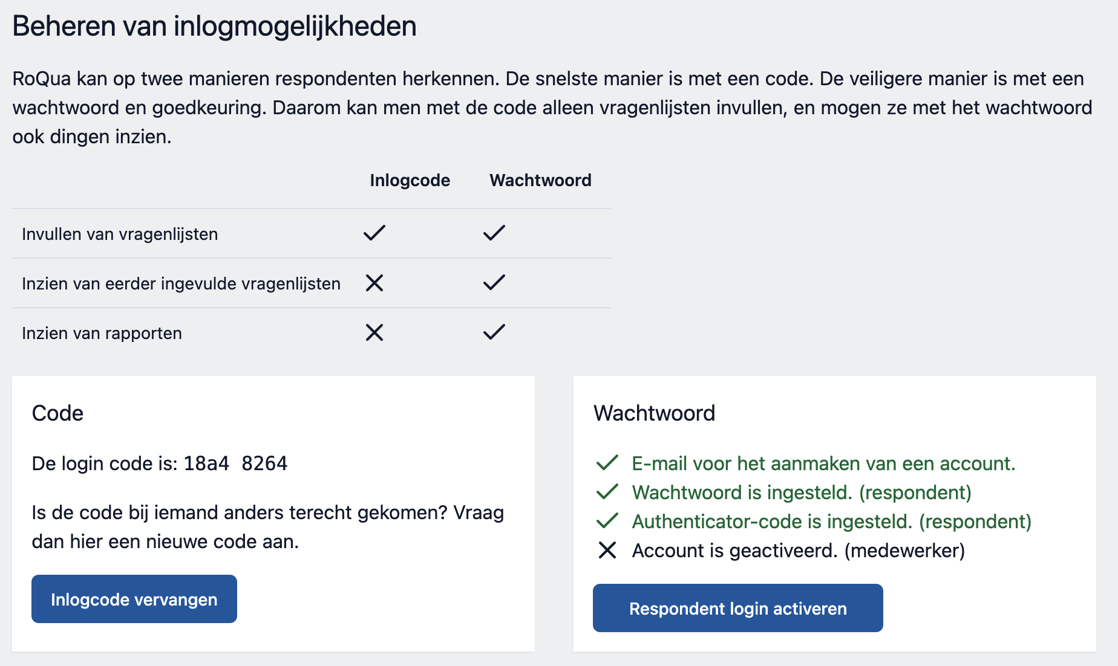1118x666 pixels.
Task: Click green checkmark beside Wachtwoord is ingesteld
Action: (607, 492)
